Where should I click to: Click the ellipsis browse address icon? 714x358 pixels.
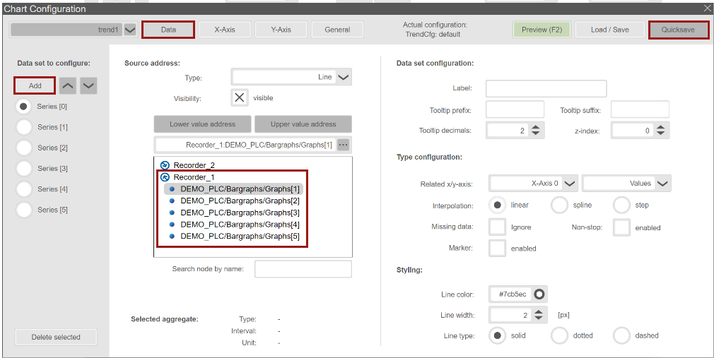point(344,145)
